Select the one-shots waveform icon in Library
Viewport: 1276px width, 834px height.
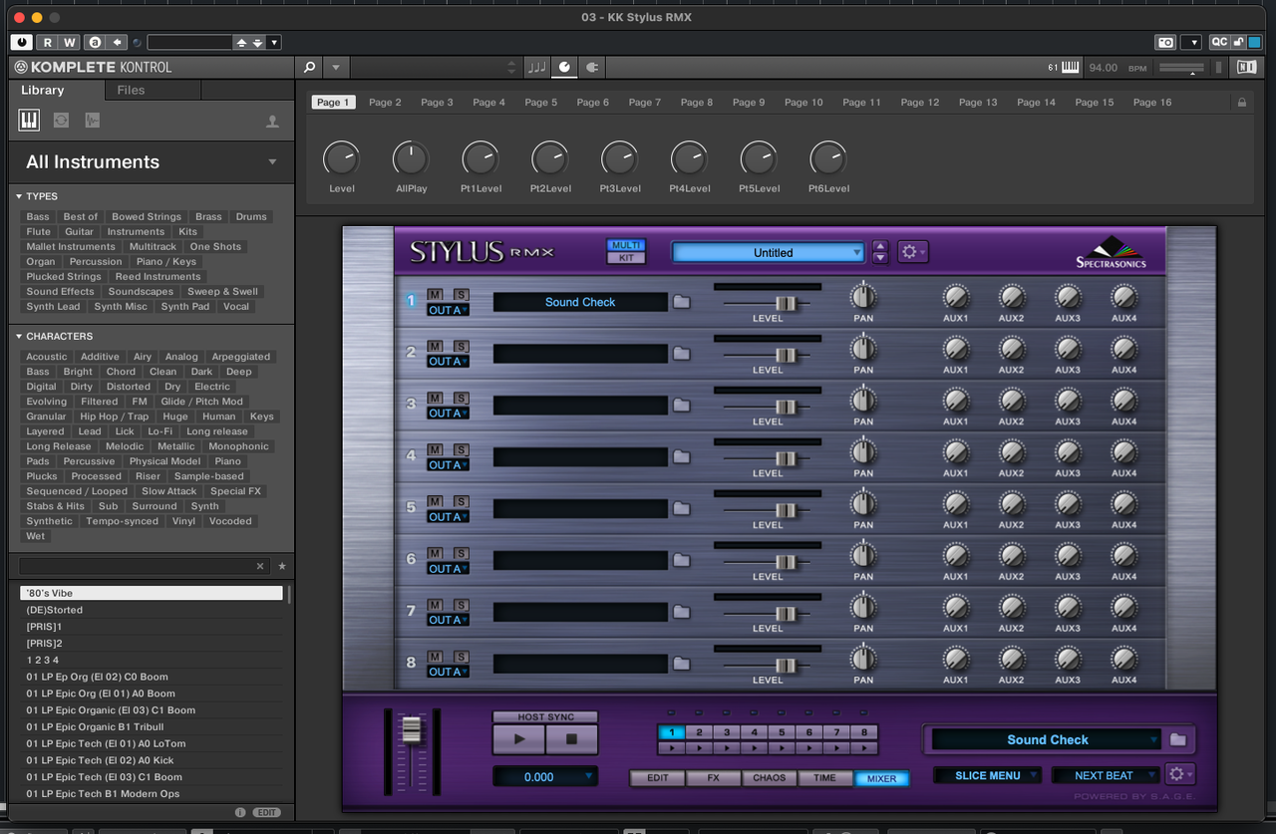click(x=92, y=121)
